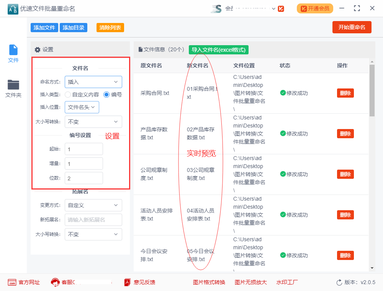Screen dimensions: 383x291
Task: Click the 状态 column header
Action: pyautogui.click(x=285, y=65)
